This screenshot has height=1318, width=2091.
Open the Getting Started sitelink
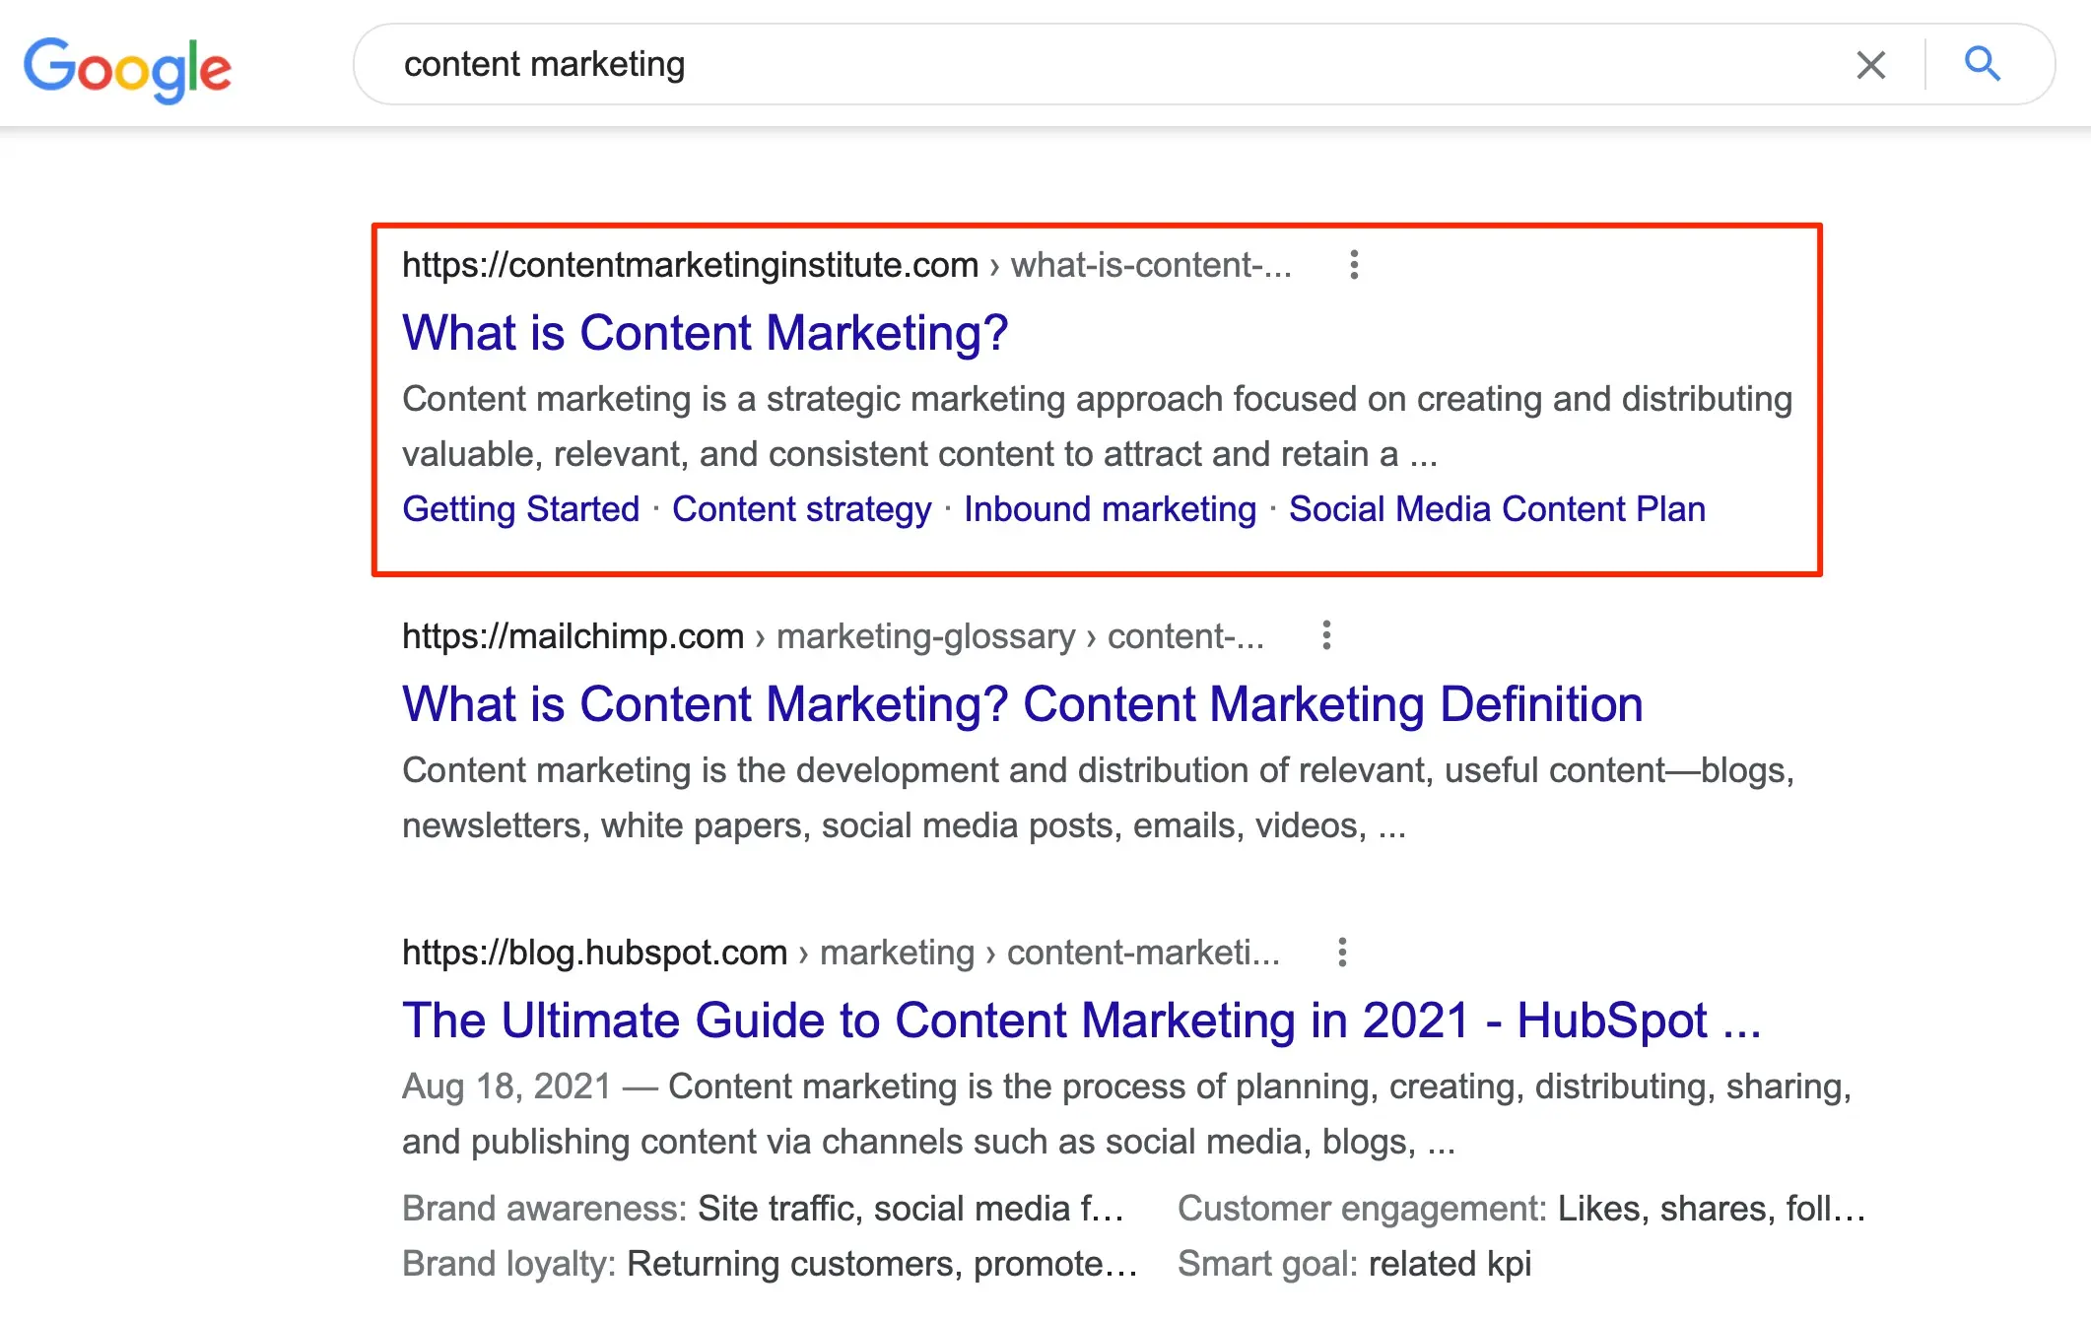pyautogui.click(x=520, y=509)
